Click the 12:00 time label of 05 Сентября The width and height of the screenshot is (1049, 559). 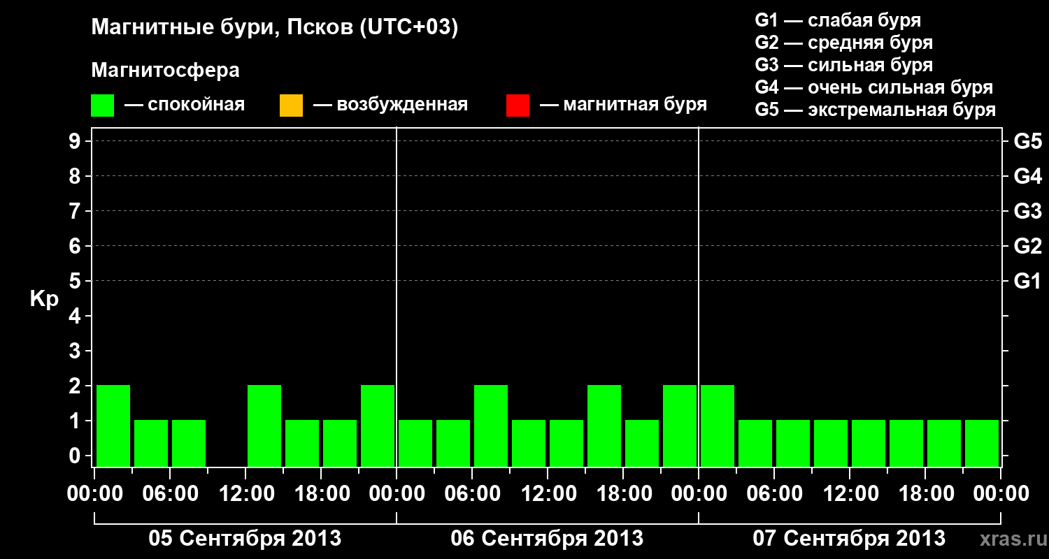246,494
